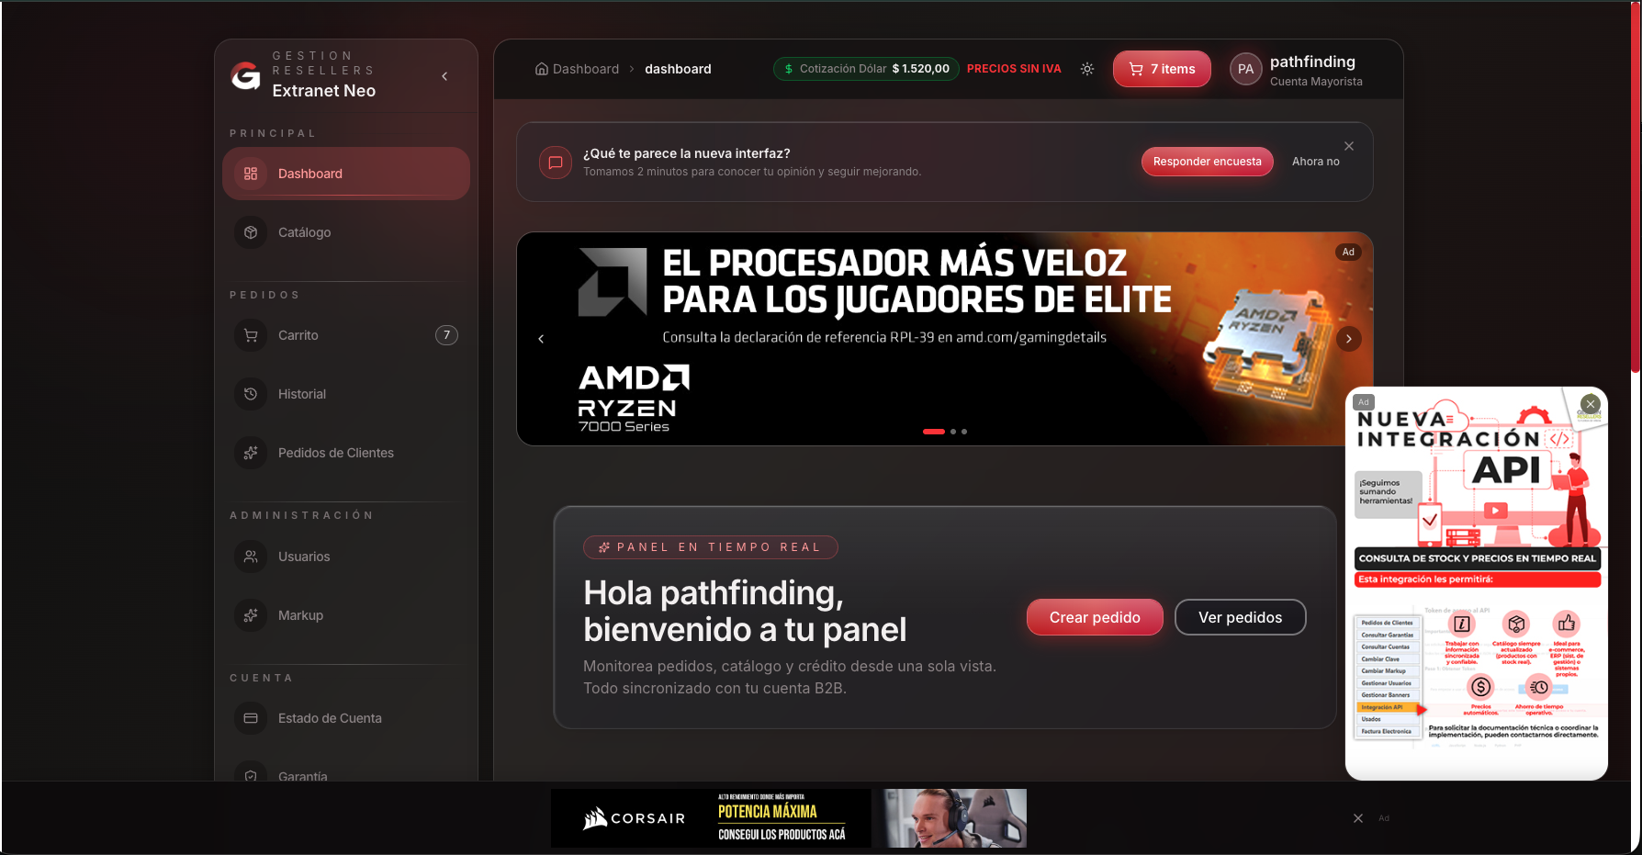Click the Ver pedidos button

point(1240,617)
